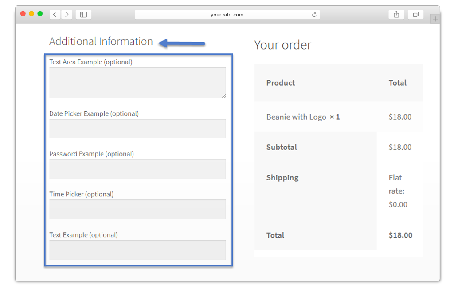Viewport: 454px width, 285px height.
Task: Click the green fullscreen window button
Action: coord(40,14)
